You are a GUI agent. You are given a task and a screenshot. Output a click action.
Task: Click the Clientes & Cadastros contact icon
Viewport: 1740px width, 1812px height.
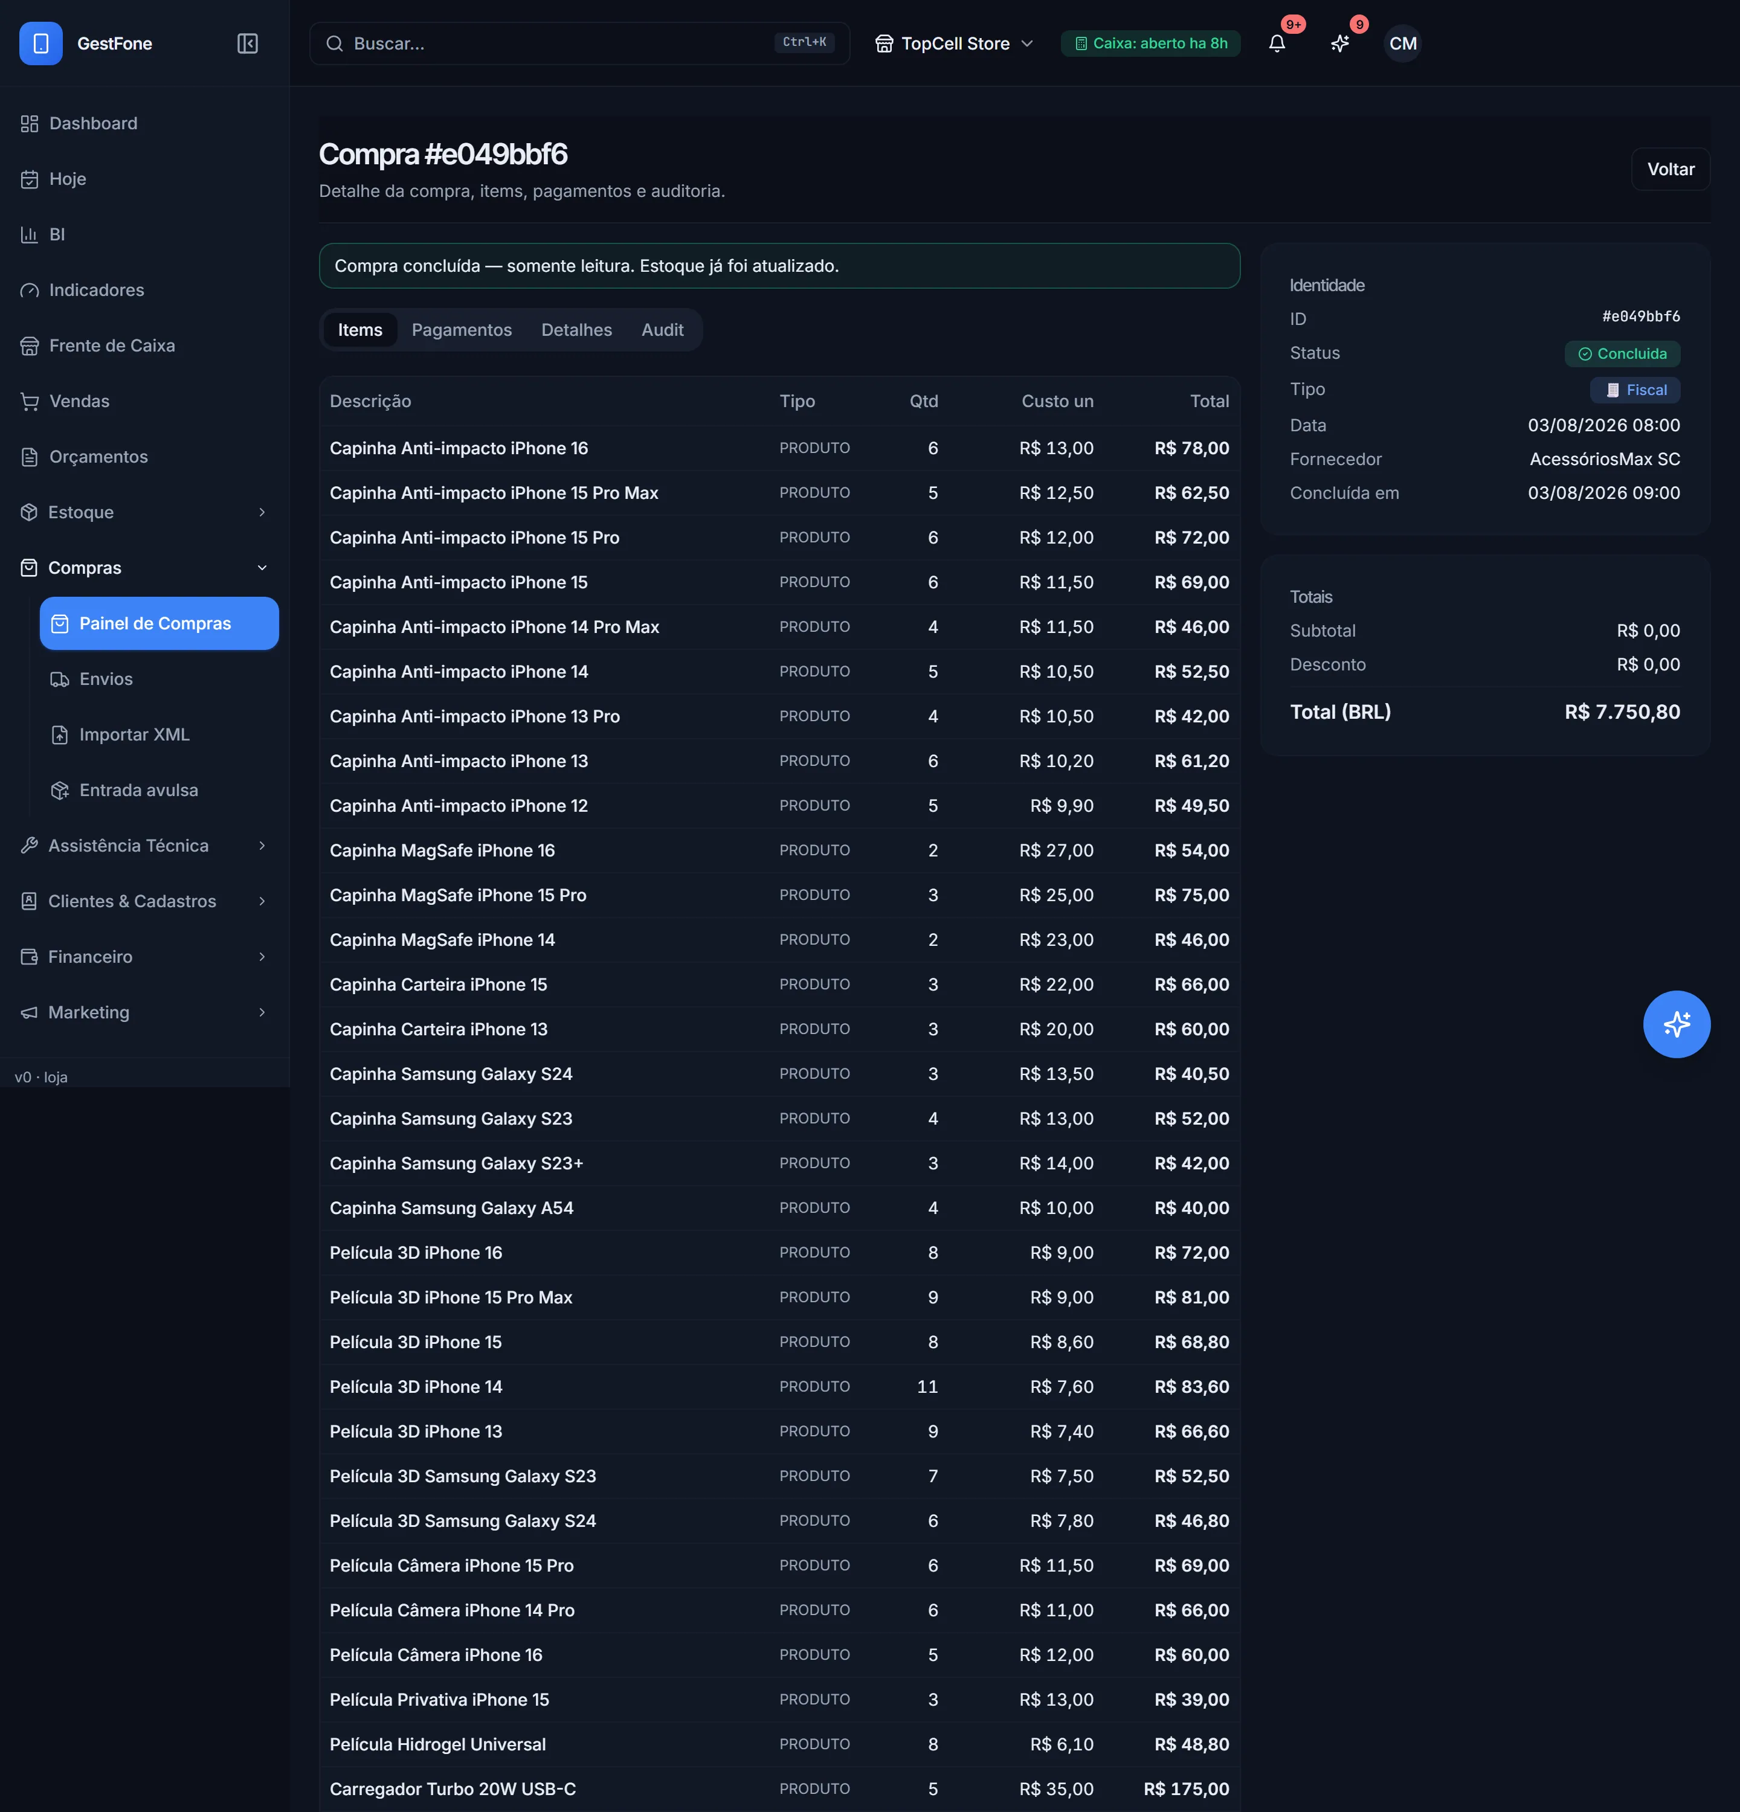click(x=30, y=901)
